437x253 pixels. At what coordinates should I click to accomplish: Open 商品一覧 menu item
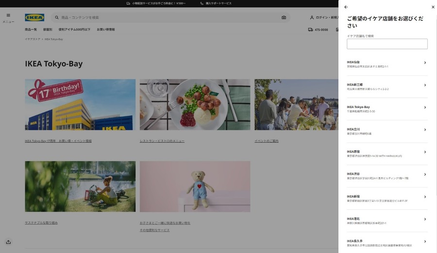[x=31, y=30]
